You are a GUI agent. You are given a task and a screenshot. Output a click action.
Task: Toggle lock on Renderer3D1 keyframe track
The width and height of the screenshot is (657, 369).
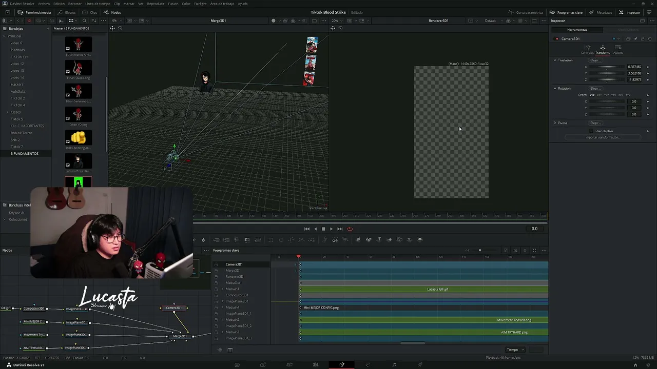[216, 277]
